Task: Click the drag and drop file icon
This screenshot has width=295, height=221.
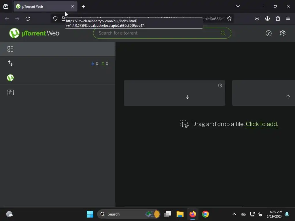Action: (184, 124)
